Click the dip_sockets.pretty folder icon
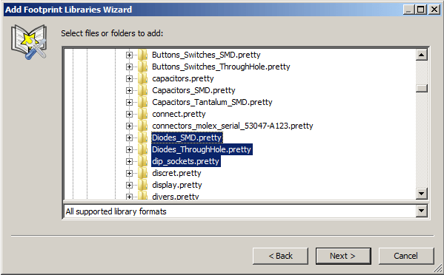444x275 pixels. [143, 161]
